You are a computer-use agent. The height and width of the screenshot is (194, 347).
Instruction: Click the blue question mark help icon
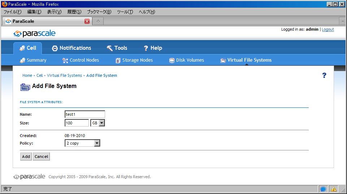(x=324, y=75)
